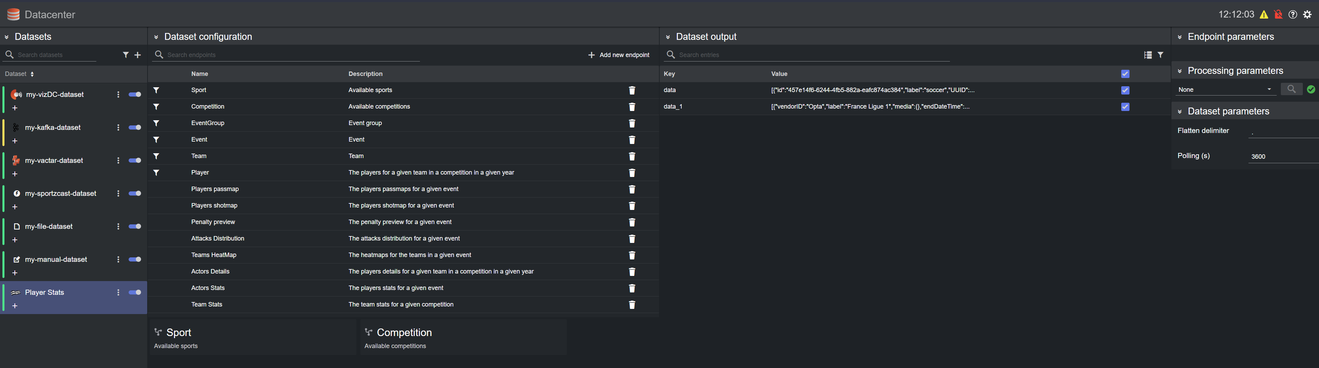Open the help question mark icon
Screen dimensions: 1319x368
pos(1293,14)
